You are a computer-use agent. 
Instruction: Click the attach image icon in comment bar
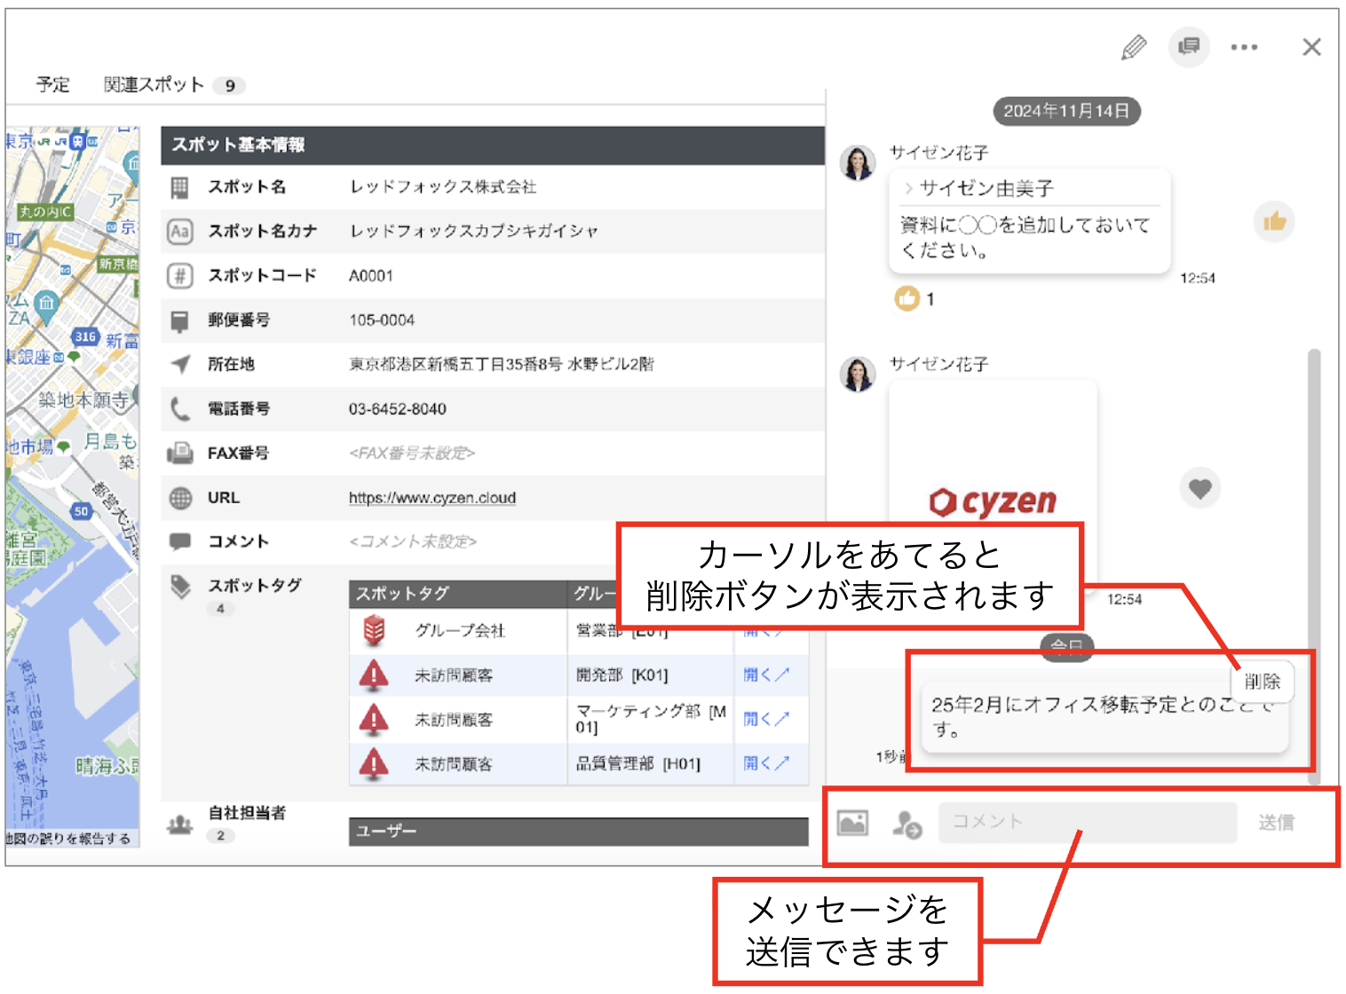pyautogui.click(x=852, y=823)
